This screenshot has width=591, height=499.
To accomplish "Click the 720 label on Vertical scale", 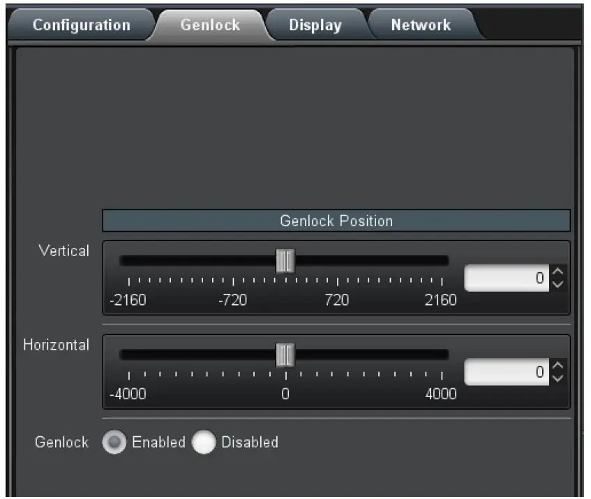I will 337,300.
